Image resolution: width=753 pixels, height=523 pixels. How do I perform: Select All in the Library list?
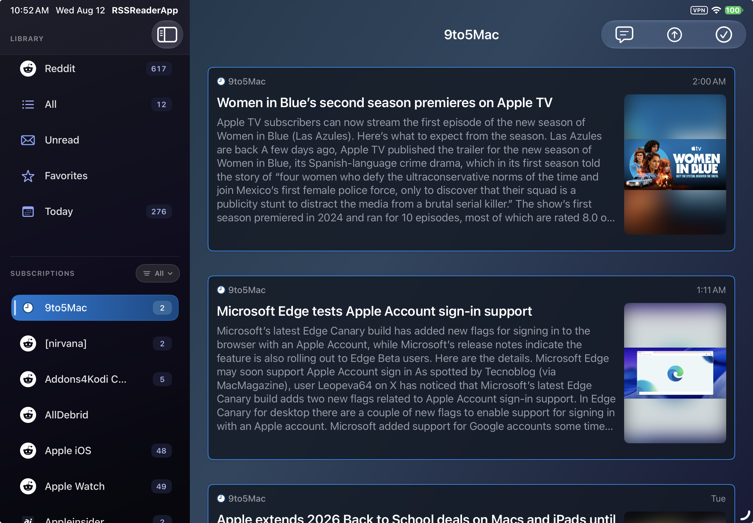pos(95,105)
